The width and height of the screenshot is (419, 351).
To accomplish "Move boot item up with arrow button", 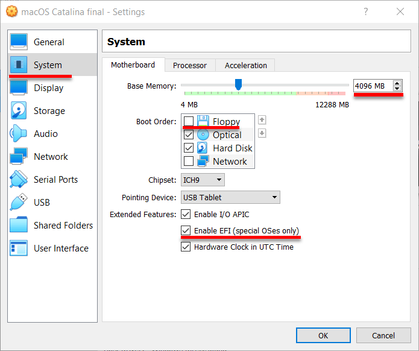I will 262,120.
